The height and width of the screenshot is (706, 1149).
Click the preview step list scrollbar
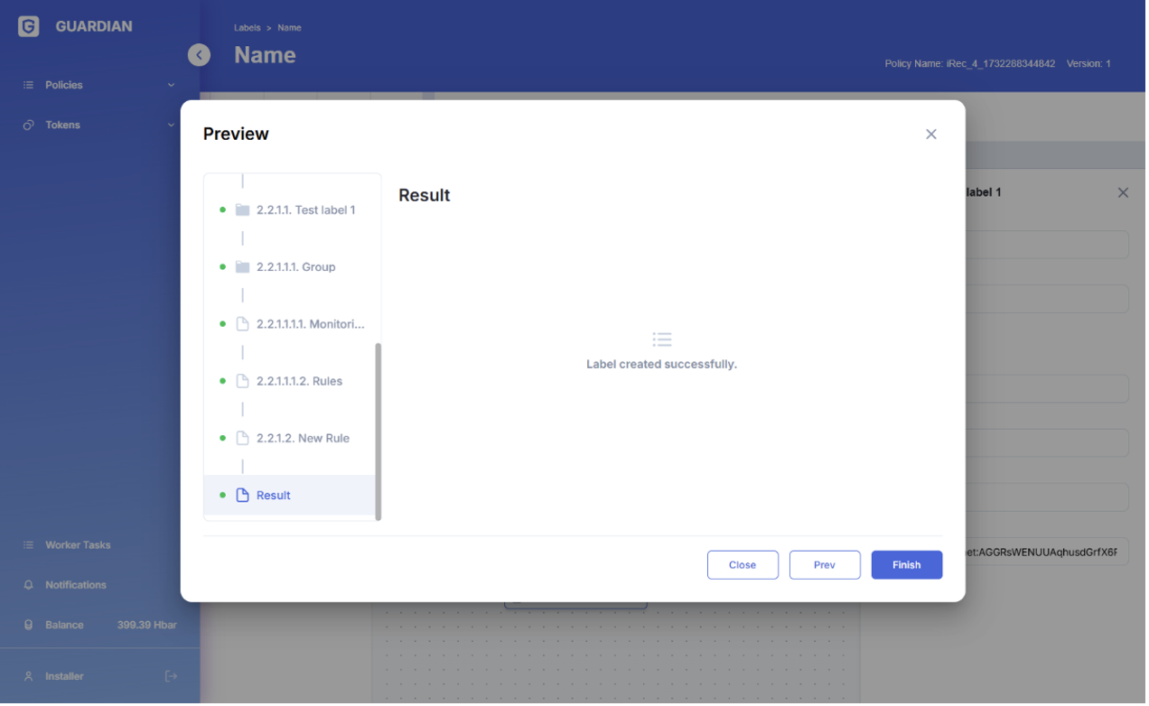[378, 432]
